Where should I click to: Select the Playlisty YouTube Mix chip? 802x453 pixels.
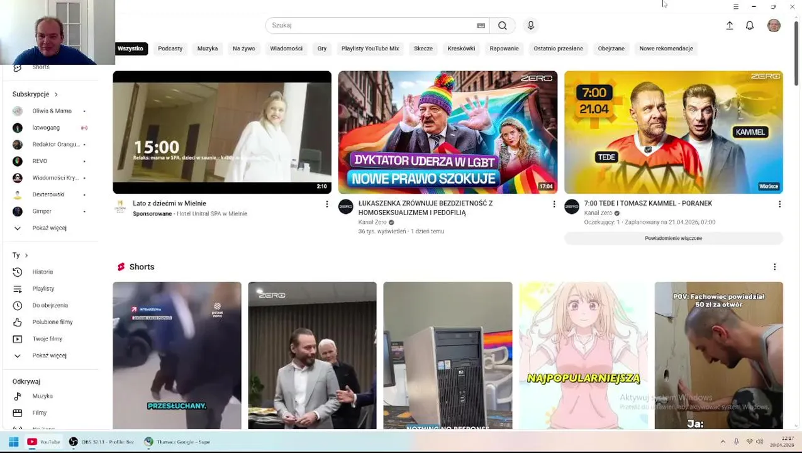click(x=370, y=48)
